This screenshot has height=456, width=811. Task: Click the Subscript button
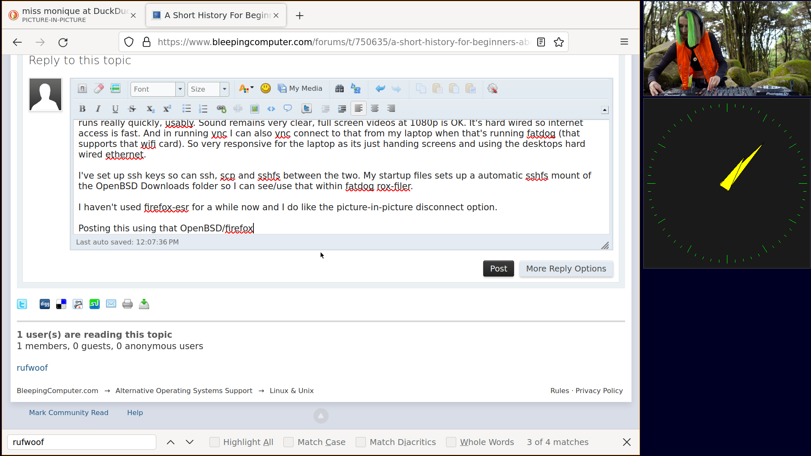[x=150, y=109]
